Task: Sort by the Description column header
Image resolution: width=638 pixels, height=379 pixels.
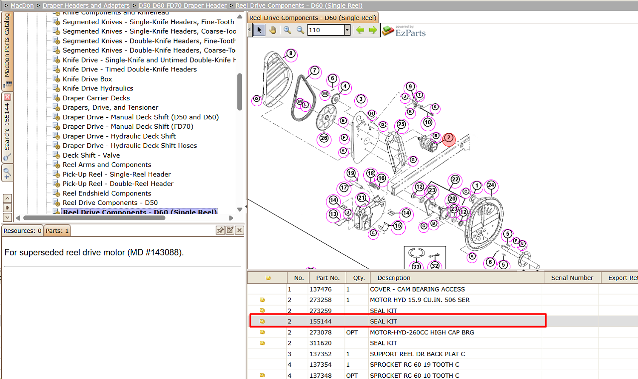Action: click(457, 278)
